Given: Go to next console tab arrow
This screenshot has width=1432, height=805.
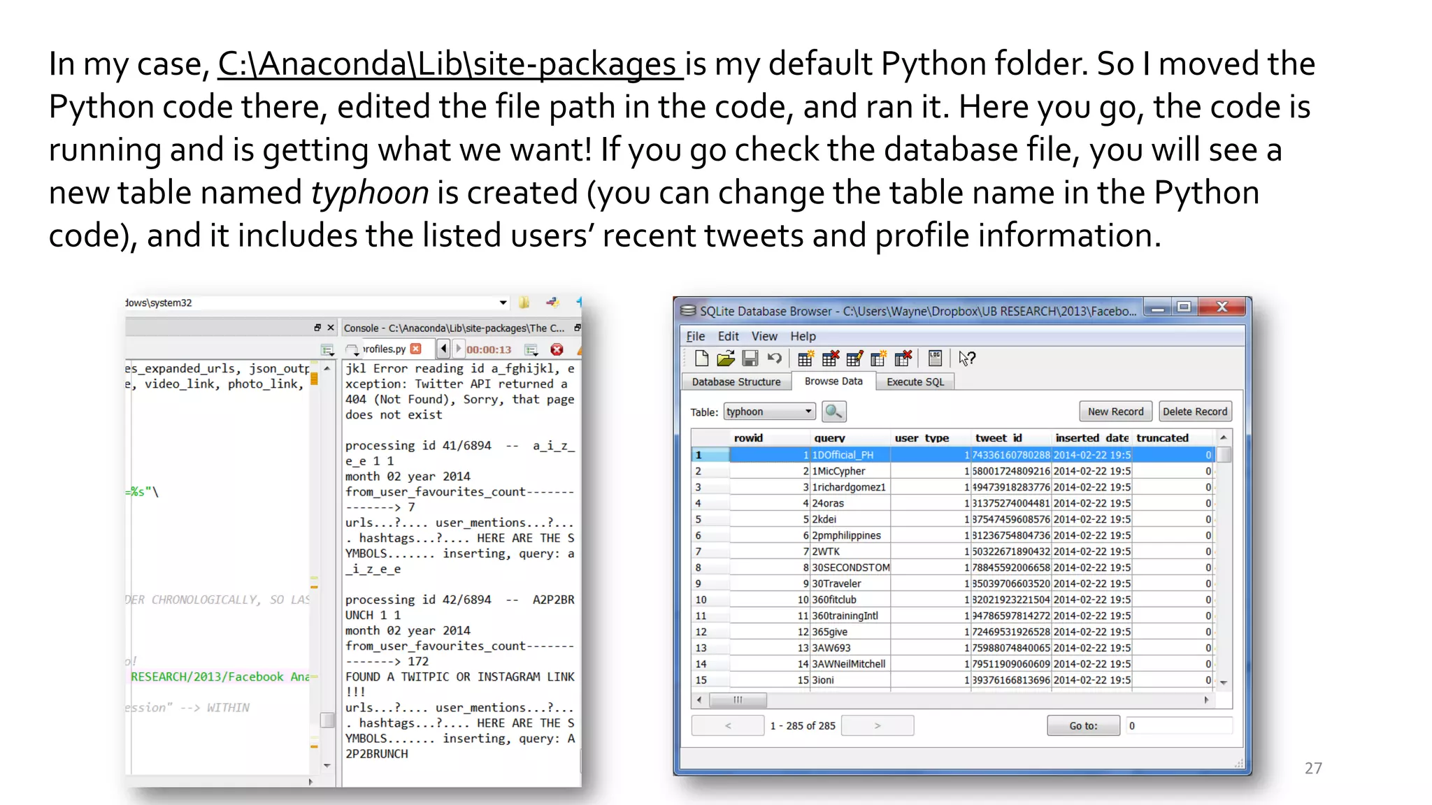Looking at the screenshot, I should (x=458, y=349).
